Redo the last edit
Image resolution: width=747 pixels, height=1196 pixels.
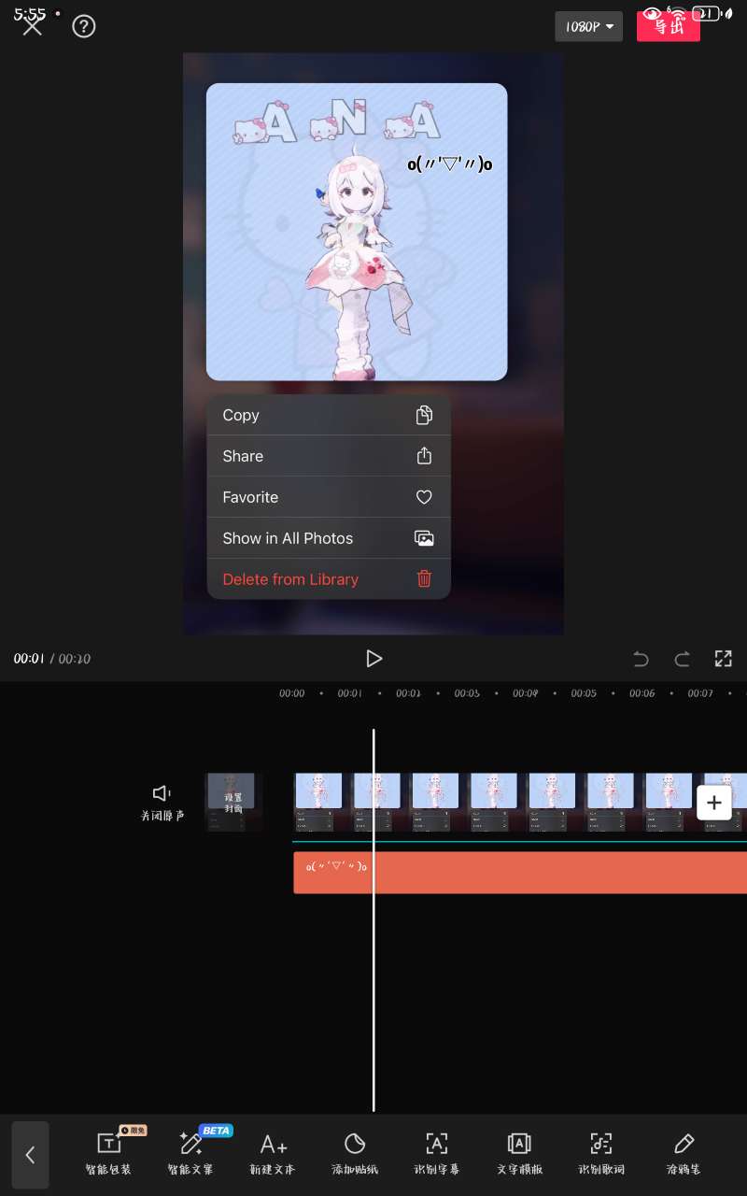(682, 659)
